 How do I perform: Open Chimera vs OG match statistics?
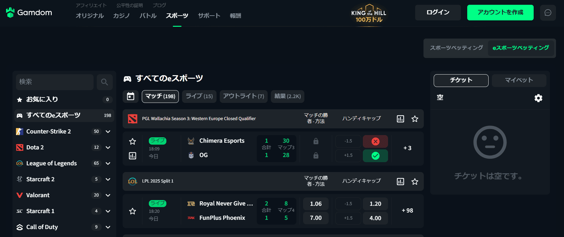click(x=133, y=156)
